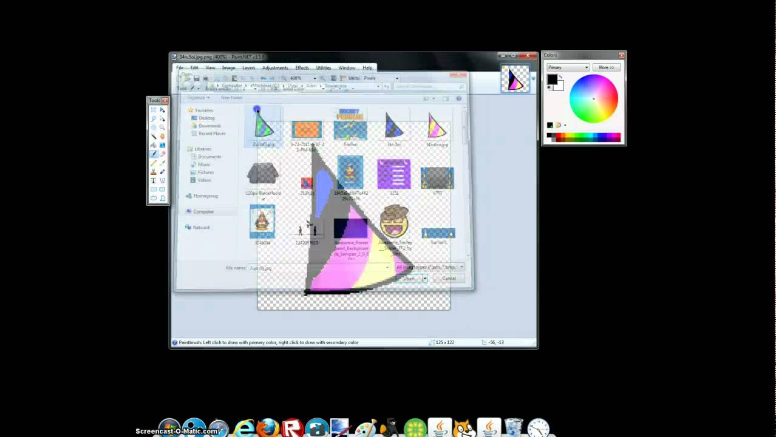
Task: Open the Roblox dock icon
Action: [x=293, y=429]
